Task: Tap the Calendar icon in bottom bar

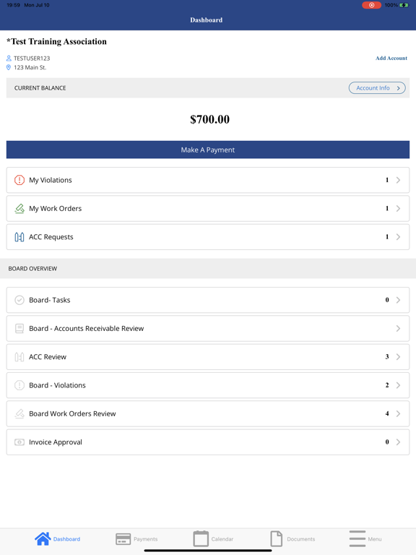Action: tap(201, 538)
